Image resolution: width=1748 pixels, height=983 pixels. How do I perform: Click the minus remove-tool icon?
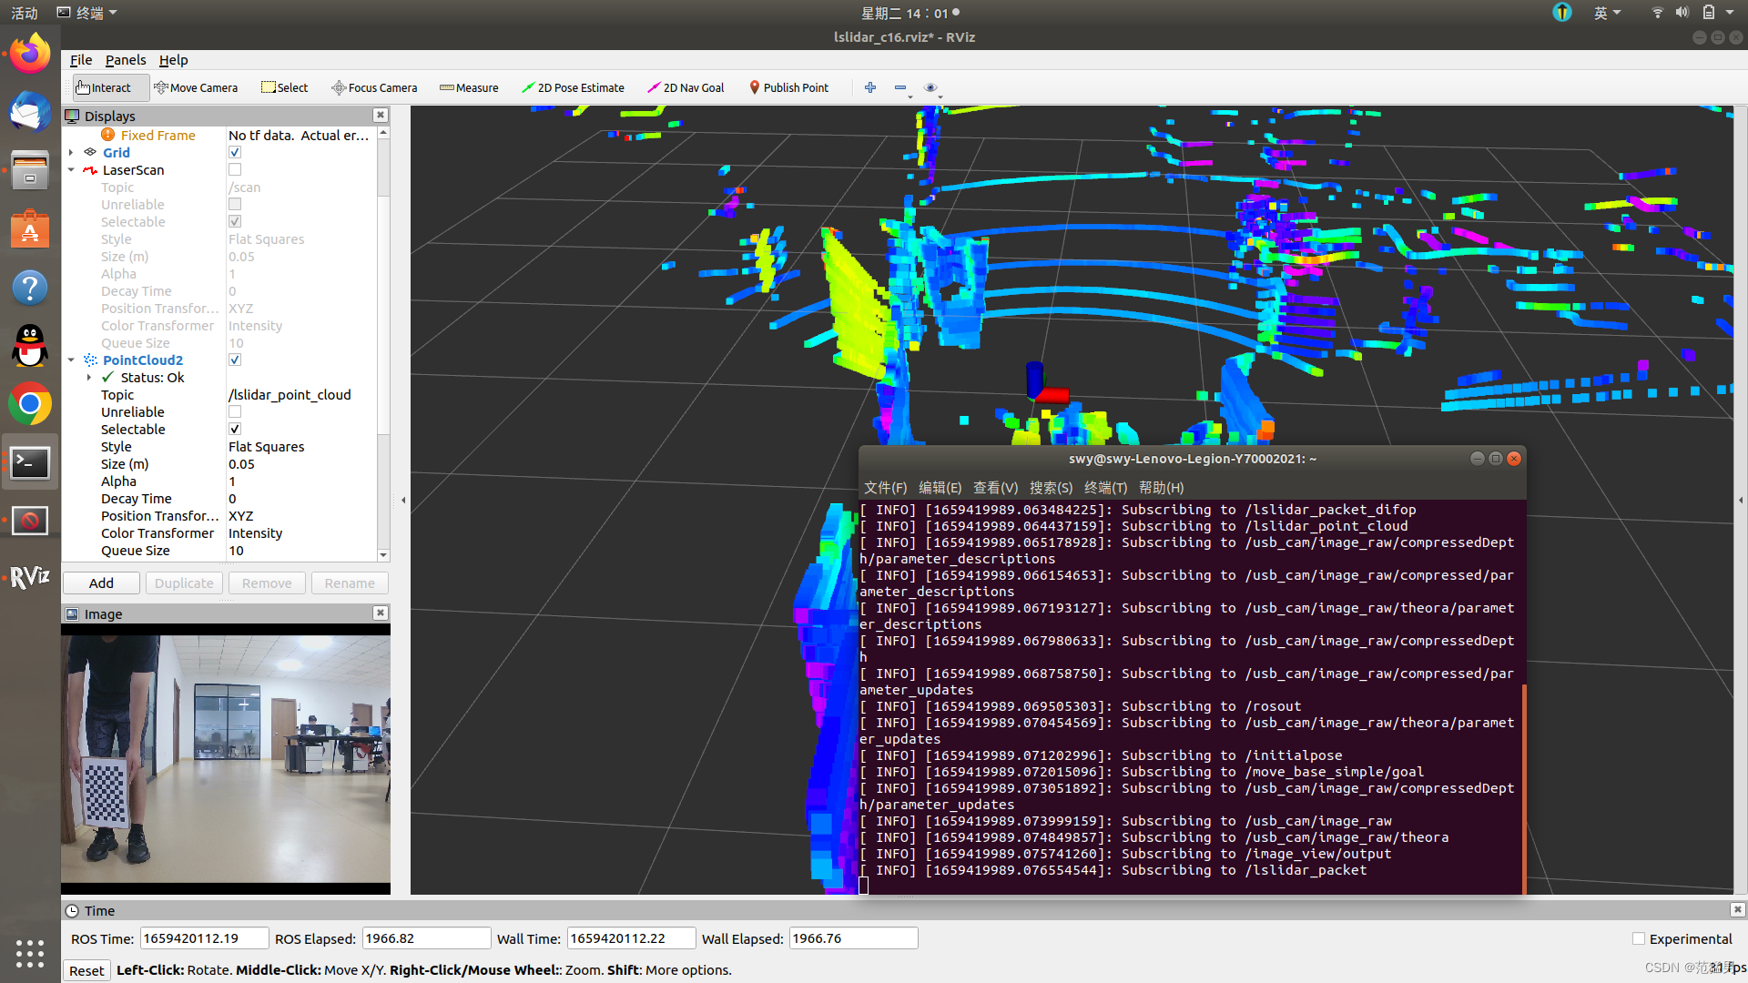(x=900, y=87)
